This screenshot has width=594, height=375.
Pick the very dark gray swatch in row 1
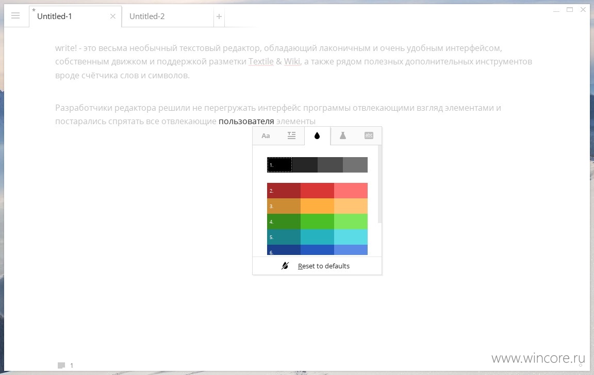point(305,165)
